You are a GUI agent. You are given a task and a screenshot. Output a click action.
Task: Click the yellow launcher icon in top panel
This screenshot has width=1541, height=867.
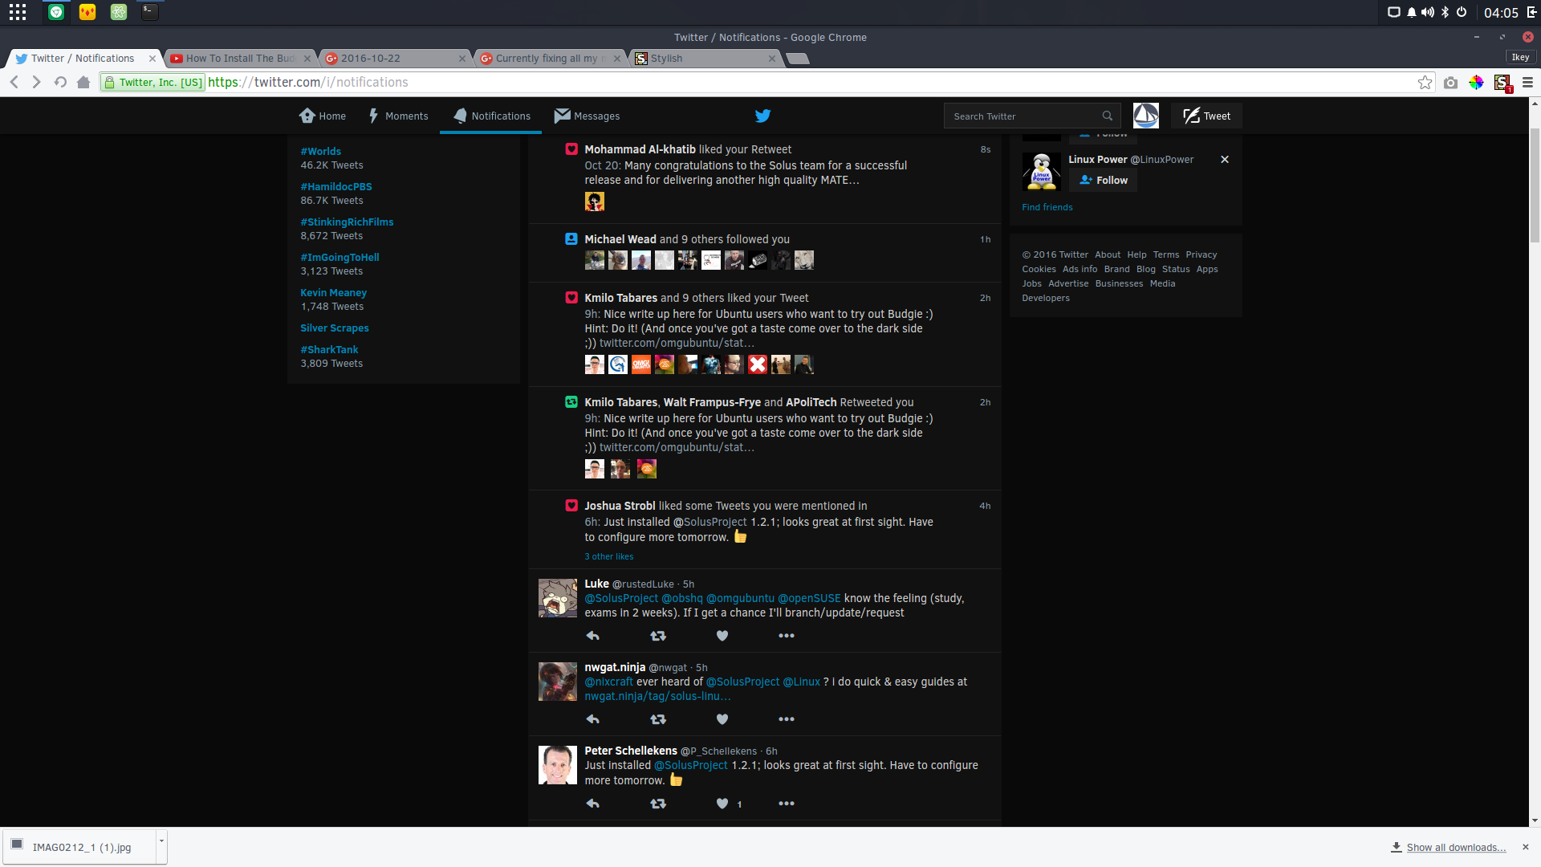click(87, 12)
